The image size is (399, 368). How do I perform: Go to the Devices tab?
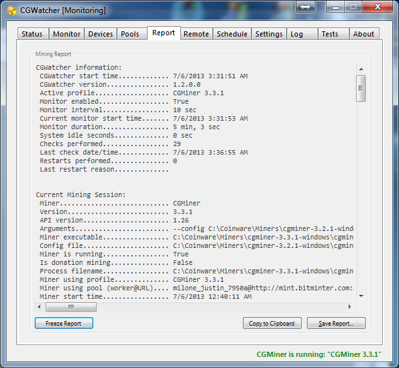coord(101,34)
